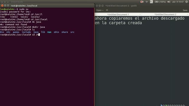The height and width of the screenshot is (106, 189).
Task: Open the gedit Open dropdown button
Action: (100, 10)
